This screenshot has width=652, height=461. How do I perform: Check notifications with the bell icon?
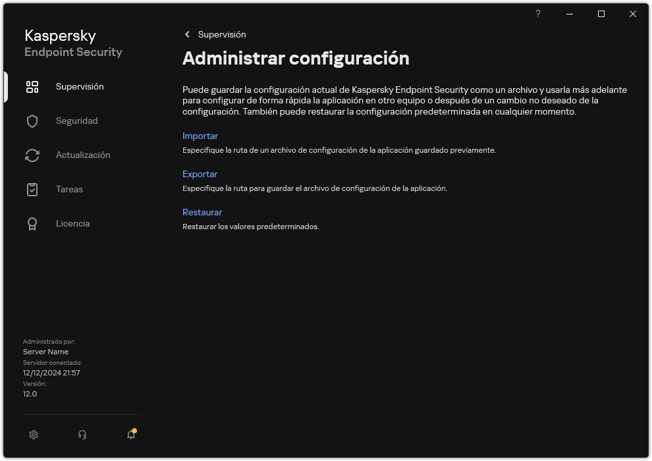(x=130, y=435)
